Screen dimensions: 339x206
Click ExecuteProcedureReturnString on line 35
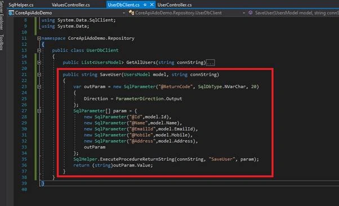pos(137,159)
